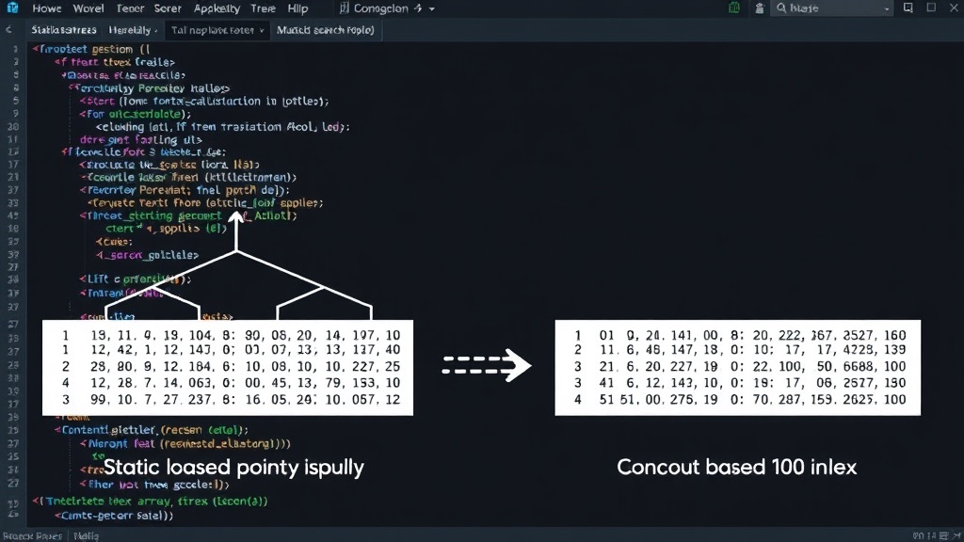Viewport: 964px width, 542px height.
Task: Click the magnifier icon in the search box
Action: [781, 8]
